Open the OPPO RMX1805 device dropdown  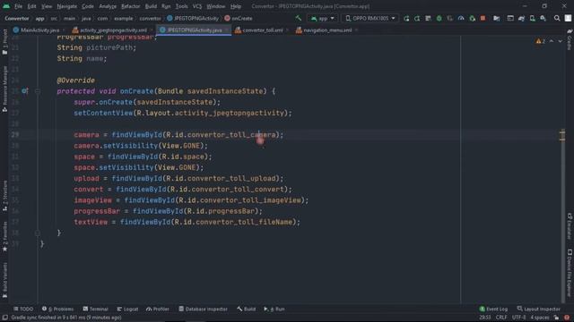(370, 18)
